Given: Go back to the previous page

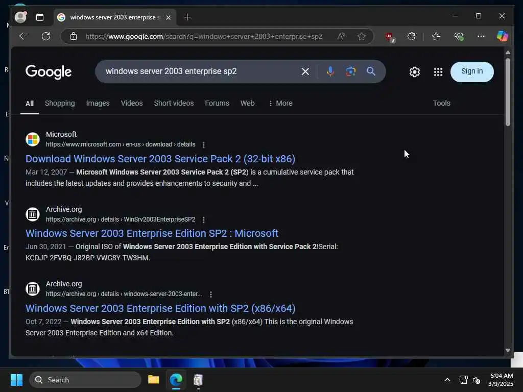Looking at the screenshot, I should (x=23, y=36).
